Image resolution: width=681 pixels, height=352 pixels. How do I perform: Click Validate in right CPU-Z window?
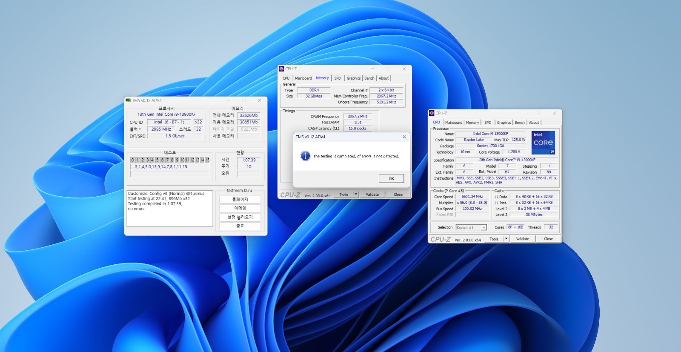[x=523, y=239]
